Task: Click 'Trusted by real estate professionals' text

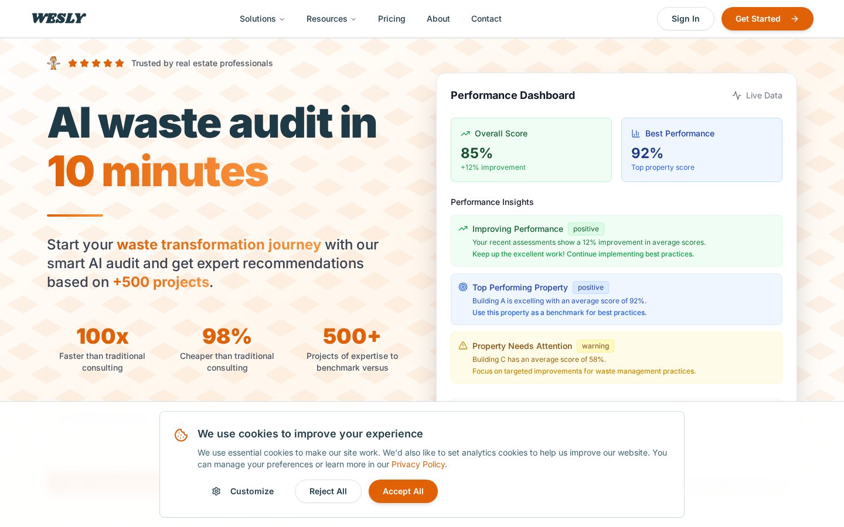Action: point(202,63)
